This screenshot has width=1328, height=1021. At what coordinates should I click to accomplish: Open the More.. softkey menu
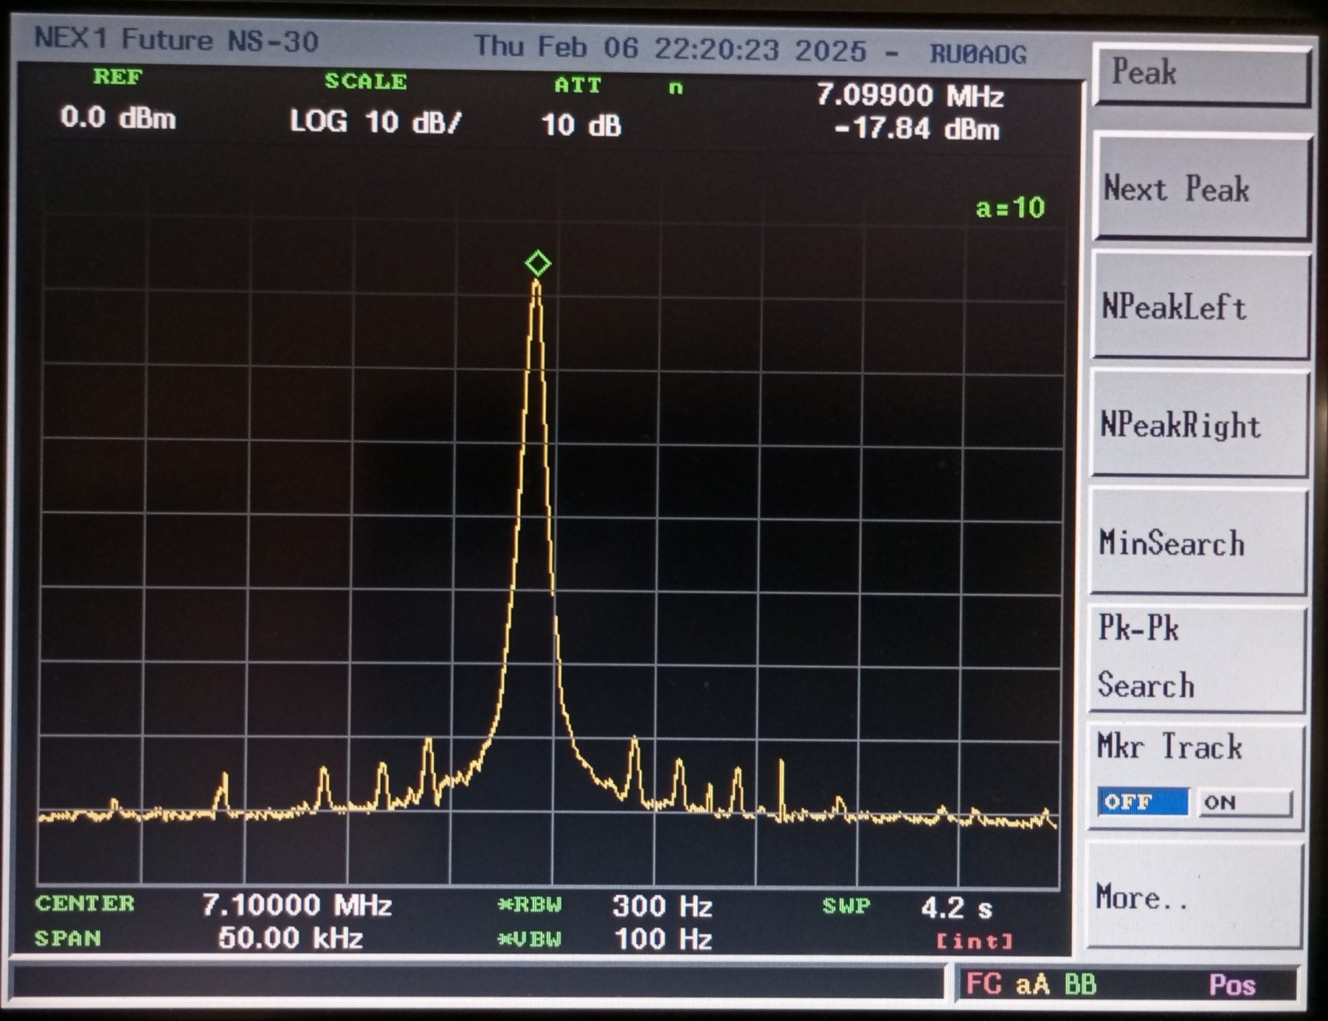coord(1193,897)
